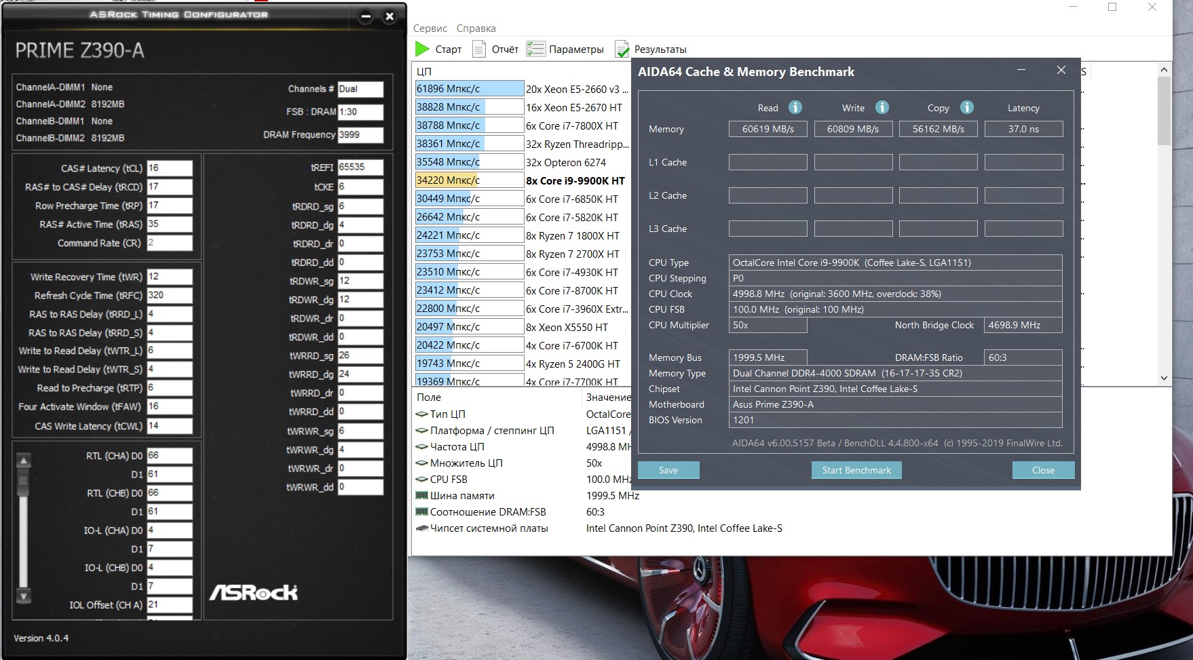The width and height of the screenshot is (1193, 660).
Task: Select the Платформа / степпинг ЦП row icon
Action: coord(421,430)
